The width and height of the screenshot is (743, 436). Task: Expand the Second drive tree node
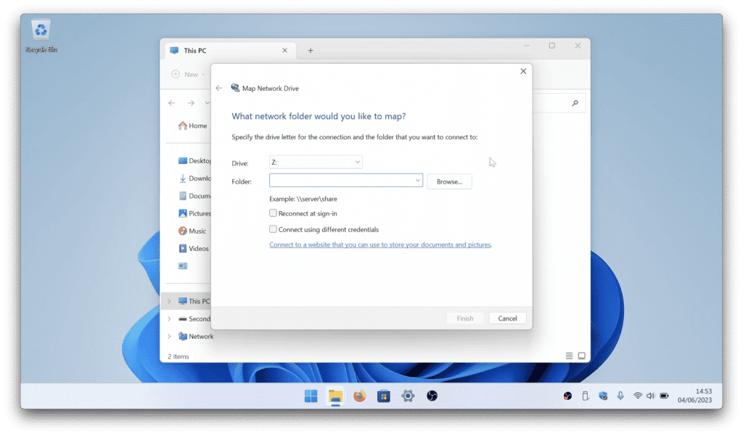point(169,319)
